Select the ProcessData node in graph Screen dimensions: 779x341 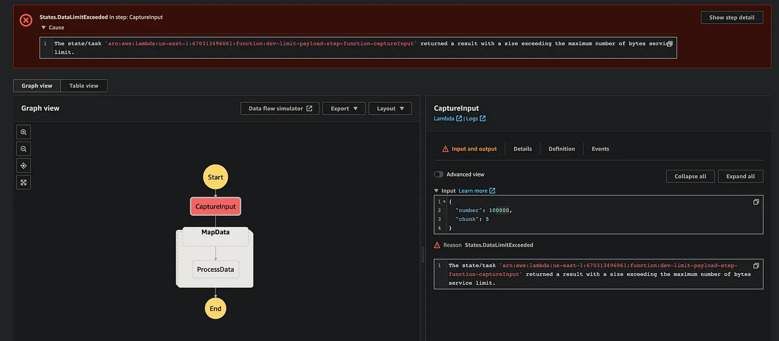pyautogui.click(x=215, y=270)
